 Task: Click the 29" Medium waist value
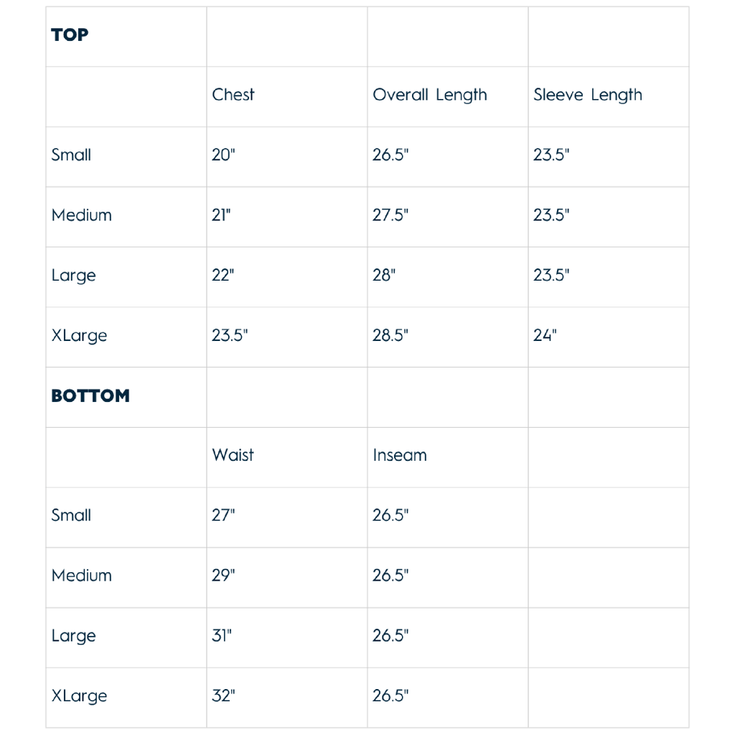(x=223, y=576)
